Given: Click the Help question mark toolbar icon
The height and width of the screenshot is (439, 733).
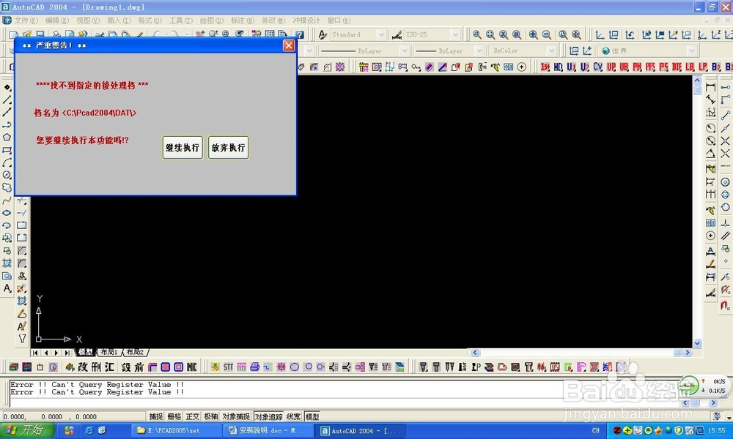Looking at the screenshot, I should point(300,34).
